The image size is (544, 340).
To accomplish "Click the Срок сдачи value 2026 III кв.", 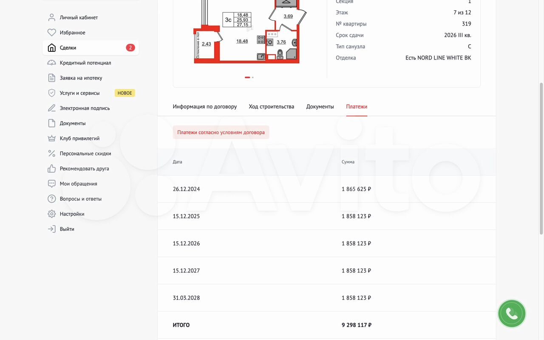I will [x=458, y=35].
